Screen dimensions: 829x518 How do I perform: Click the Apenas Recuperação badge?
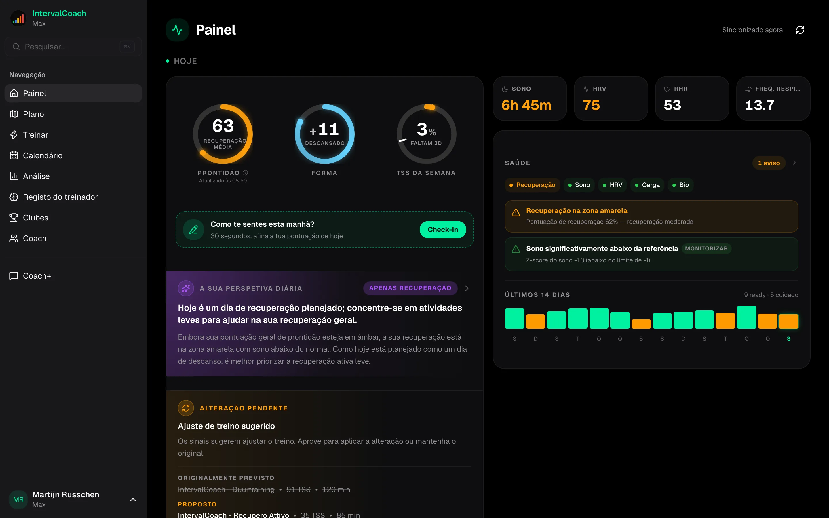(410, 288)
